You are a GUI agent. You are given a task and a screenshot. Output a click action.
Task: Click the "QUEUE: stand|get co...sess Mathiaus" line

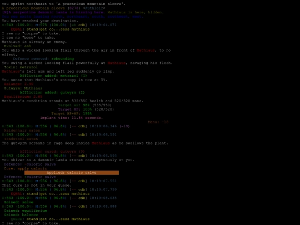[50, 219]
